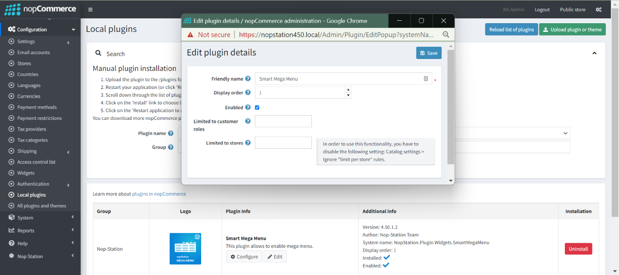Save the plugin details
Screen dimensions: 619x275
pyautogui.click(x=428, y=53)
